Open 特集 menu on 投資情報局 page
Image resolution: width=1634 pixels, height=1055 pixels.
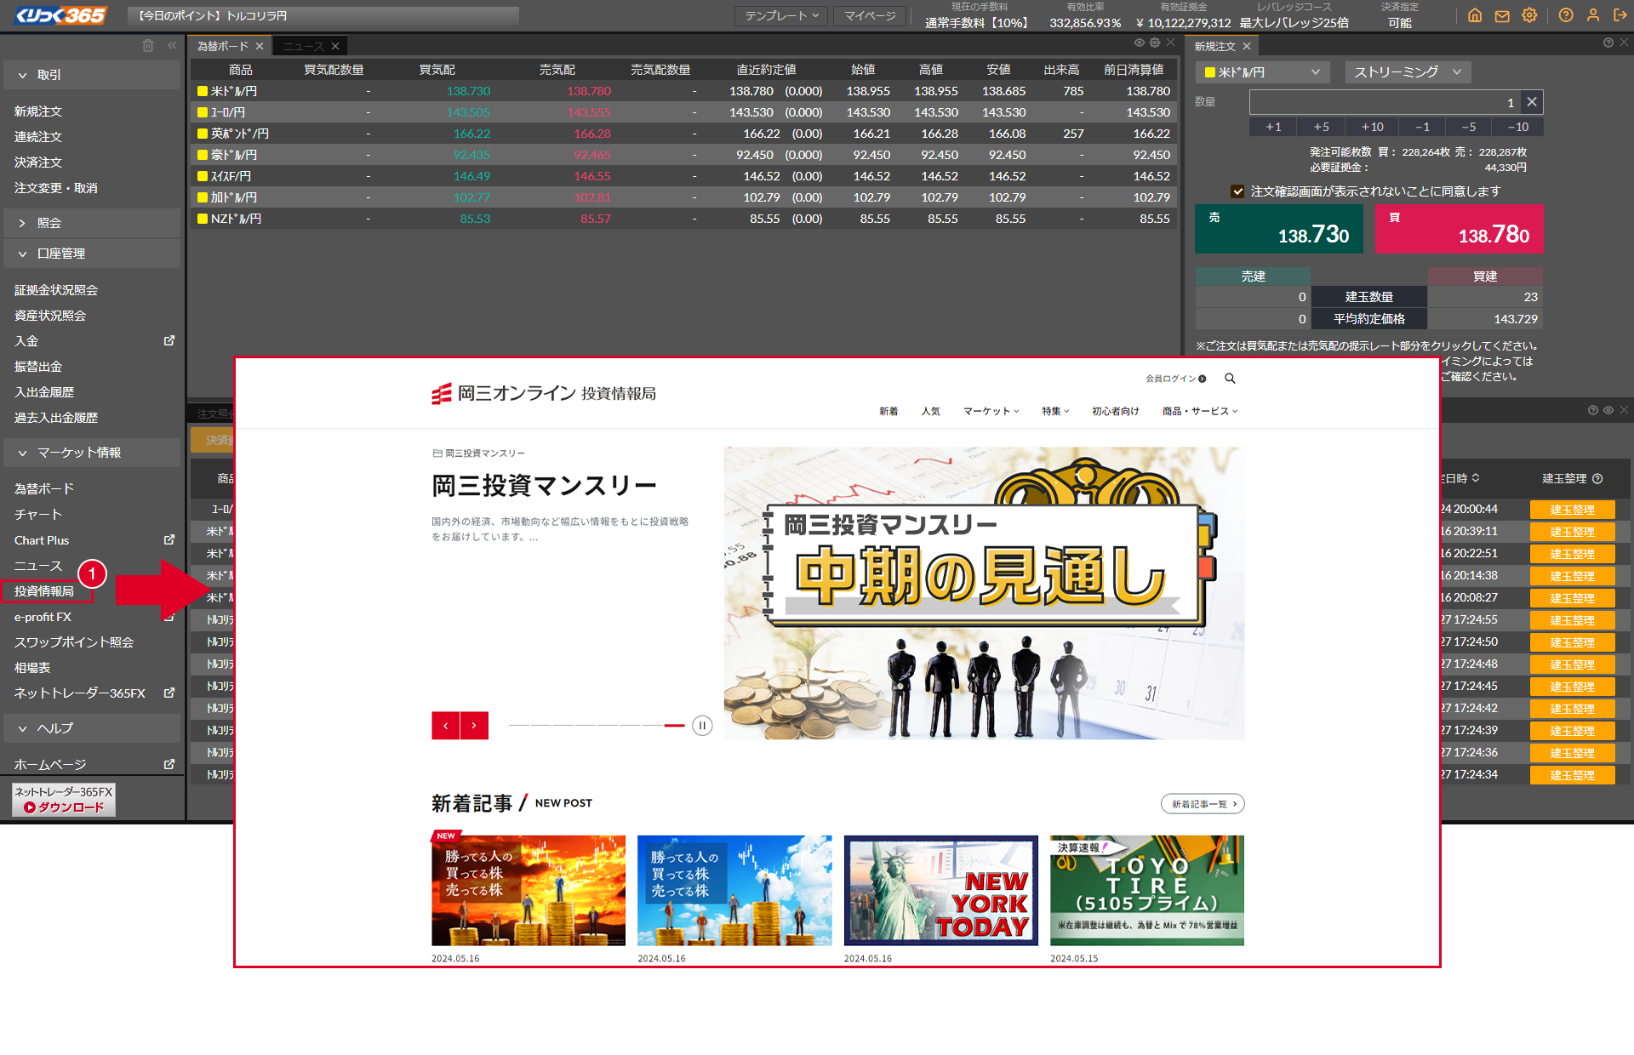(x=1055, y=411)
